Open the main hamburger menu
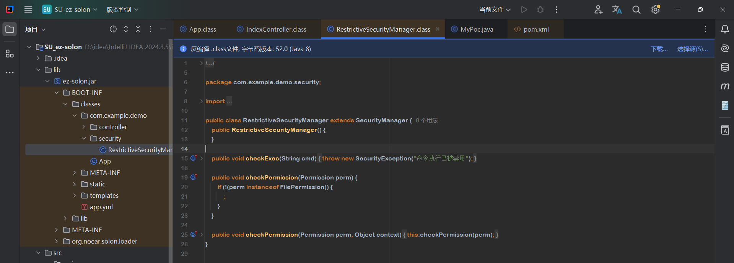Image resolution: width=734 pixels, height=263 pixels. pyautogui.click(x=28, y=10)
